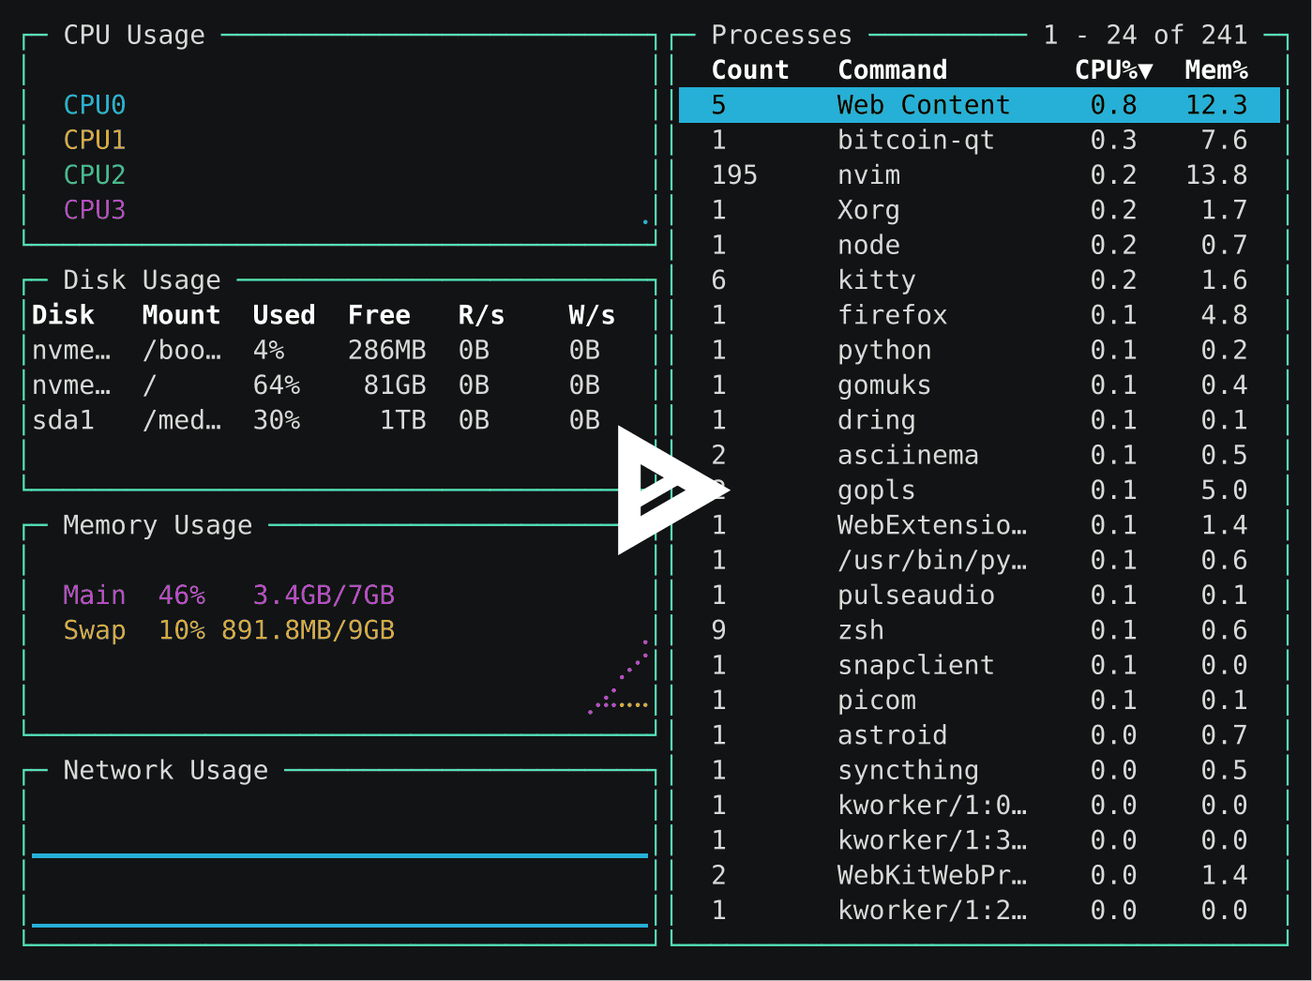Click the Swap 10% memory line
Screen dimensions: 1312x981
(x=229, y=630)
